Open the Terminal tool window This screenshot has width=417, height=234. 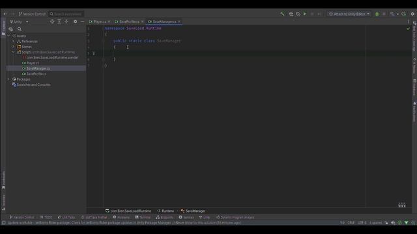[143, 217]
